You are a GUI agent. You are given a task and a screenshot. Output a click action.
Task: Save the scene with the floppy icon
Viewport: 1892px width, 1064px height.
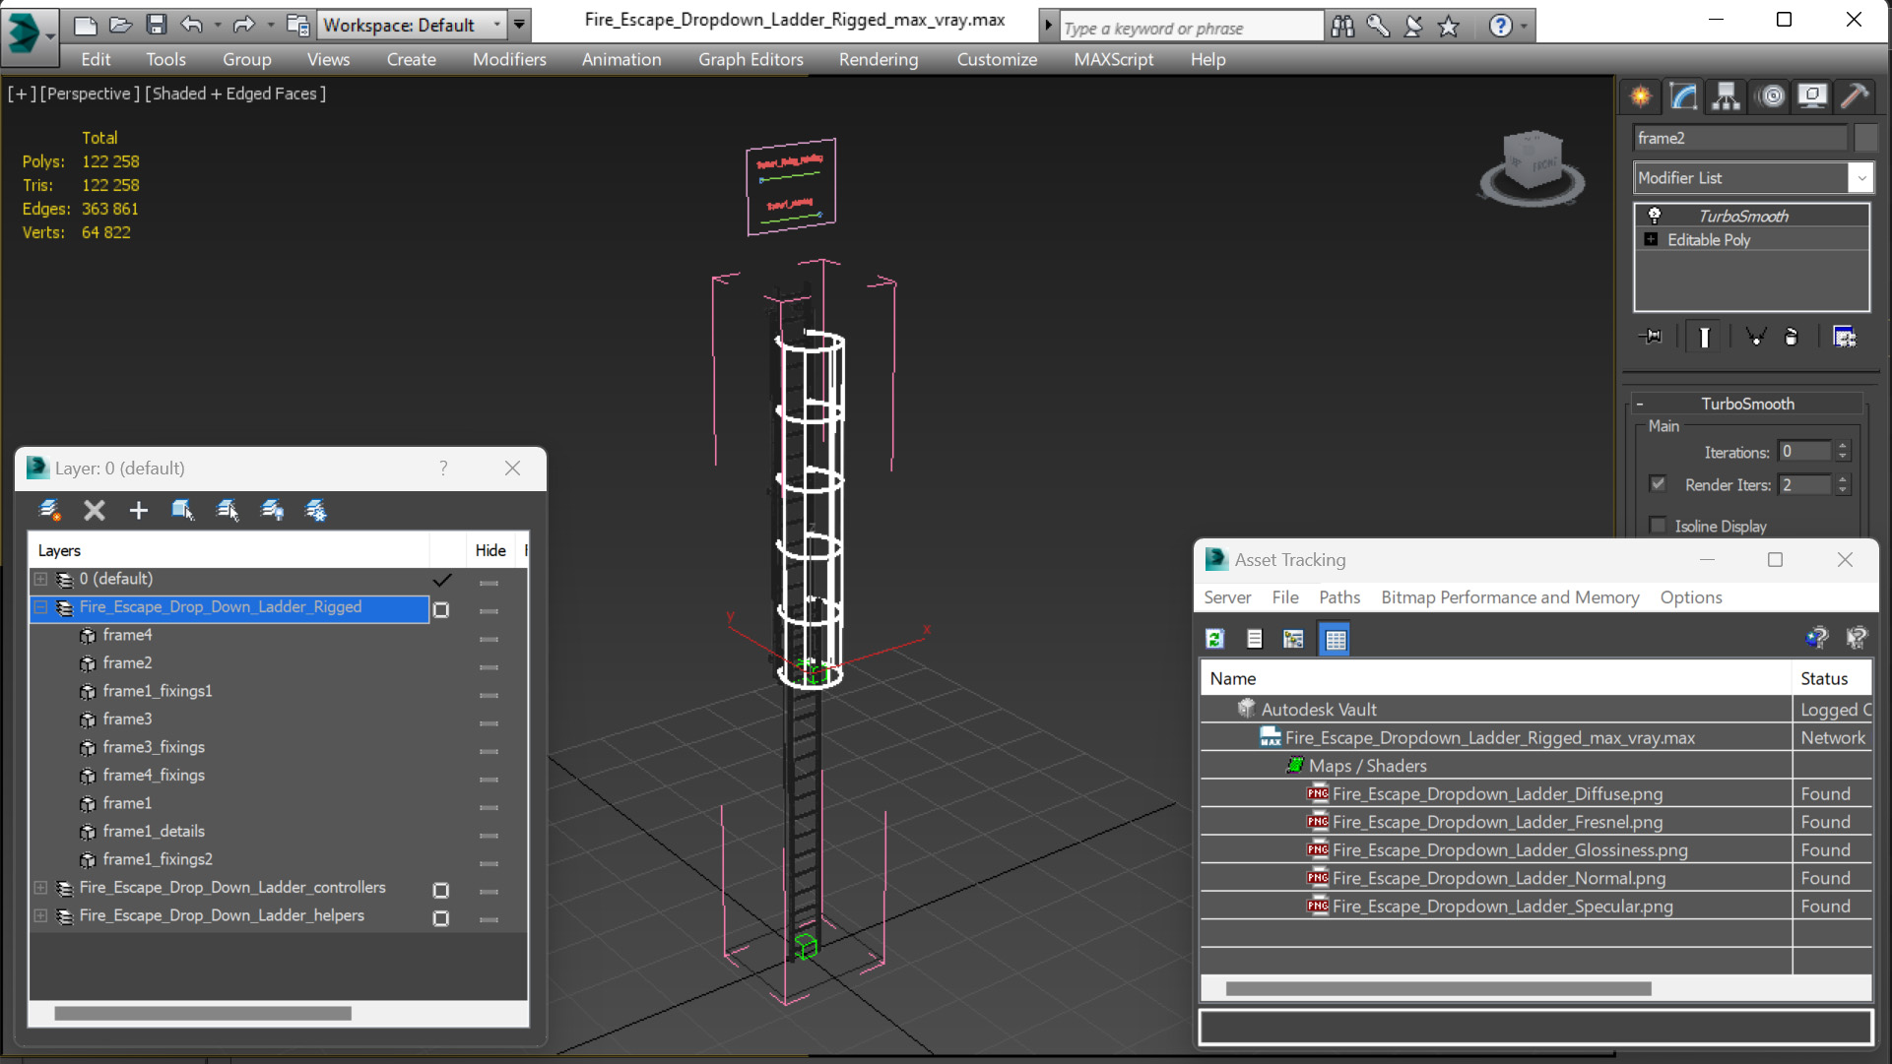156,25
